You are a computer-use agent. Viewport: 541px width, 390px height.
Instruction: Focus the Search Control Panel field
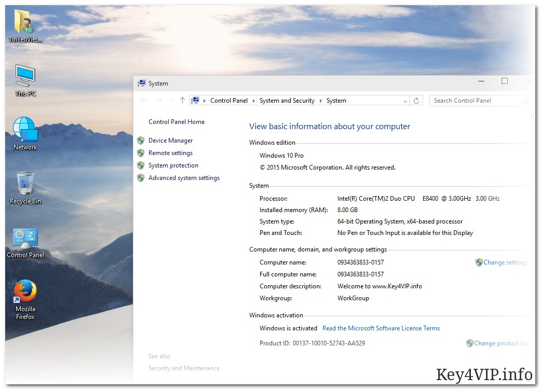[x=480, y=101]
